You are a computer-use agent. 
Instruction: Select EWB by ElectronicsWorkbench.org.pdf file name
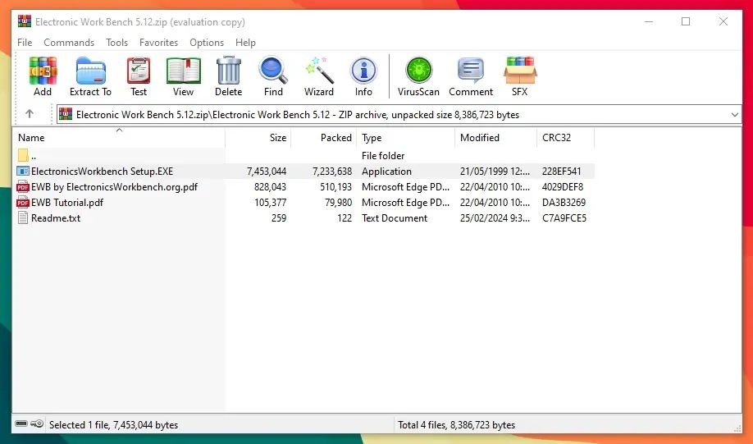tap(114, 187)
